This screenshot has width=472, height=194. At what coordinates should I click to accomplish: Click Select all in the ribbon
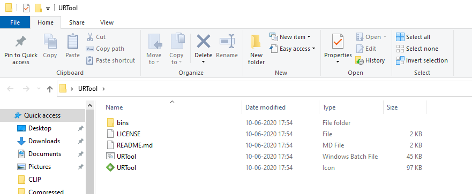413,37
